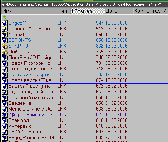Viewport: 168px width, 142px height.
Task: Click the STARTUP folder shortcut icon
Action: coord(5,46)
